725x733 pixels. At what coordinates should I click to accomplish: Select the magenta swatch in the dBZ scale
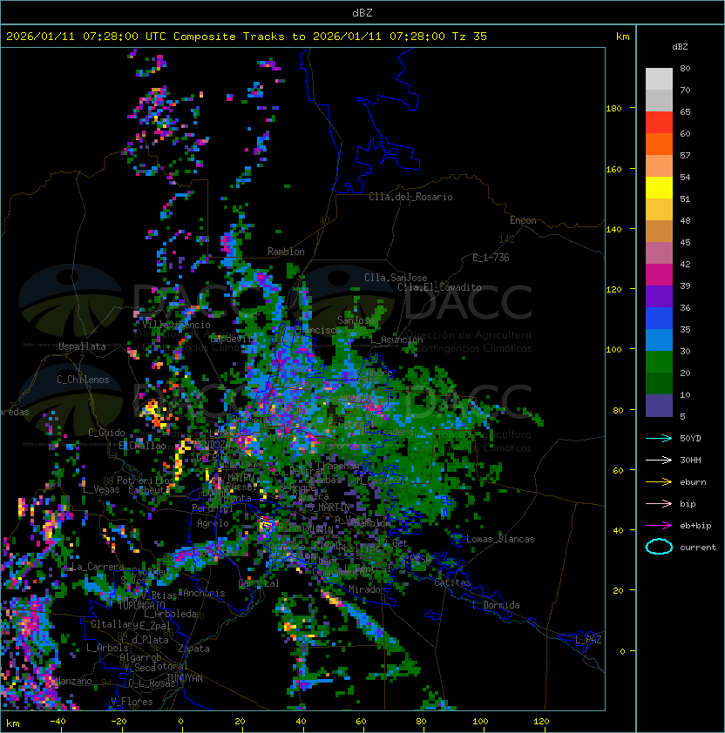(x=659, y=275)
